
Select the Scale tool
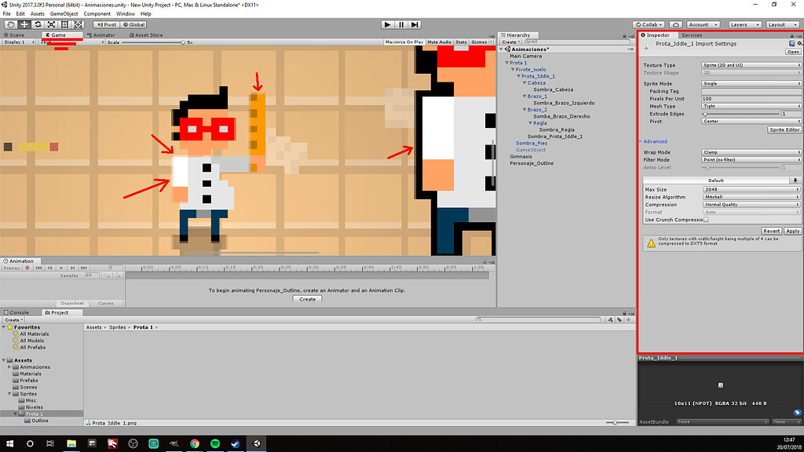(x=52, y=24)
